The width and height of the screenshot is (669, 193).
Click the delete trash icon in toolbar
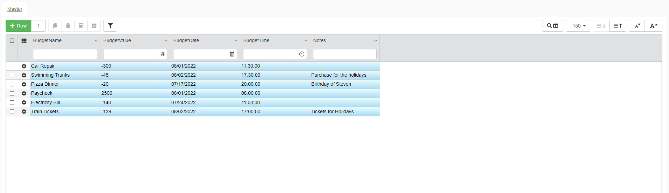pos(68,26)
